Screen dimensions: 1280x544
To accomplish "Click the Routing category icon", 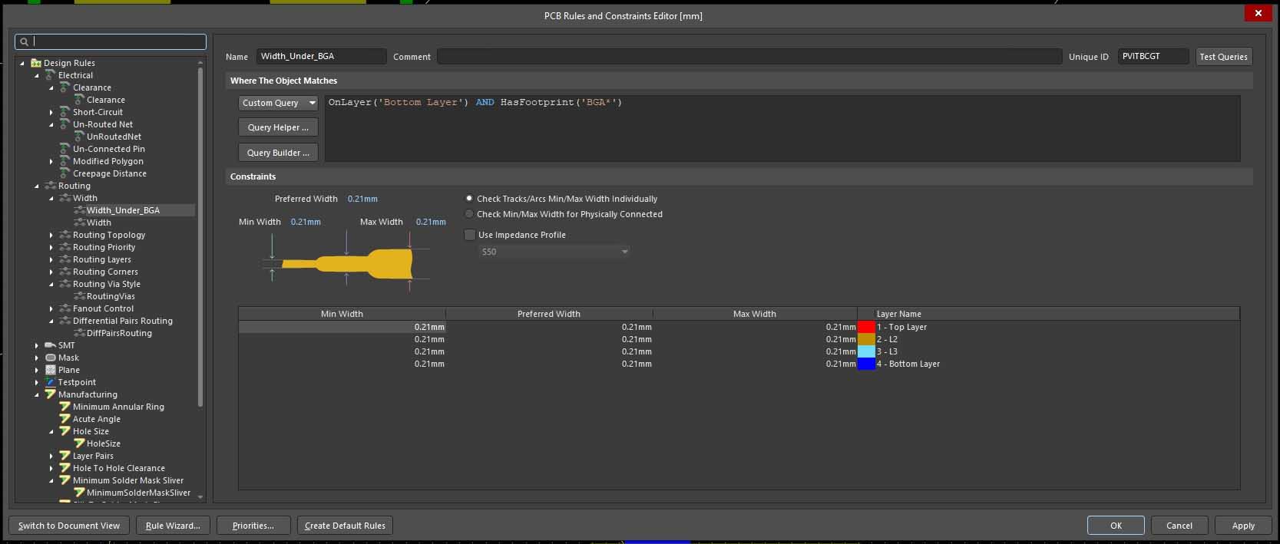I will point(51,186).
